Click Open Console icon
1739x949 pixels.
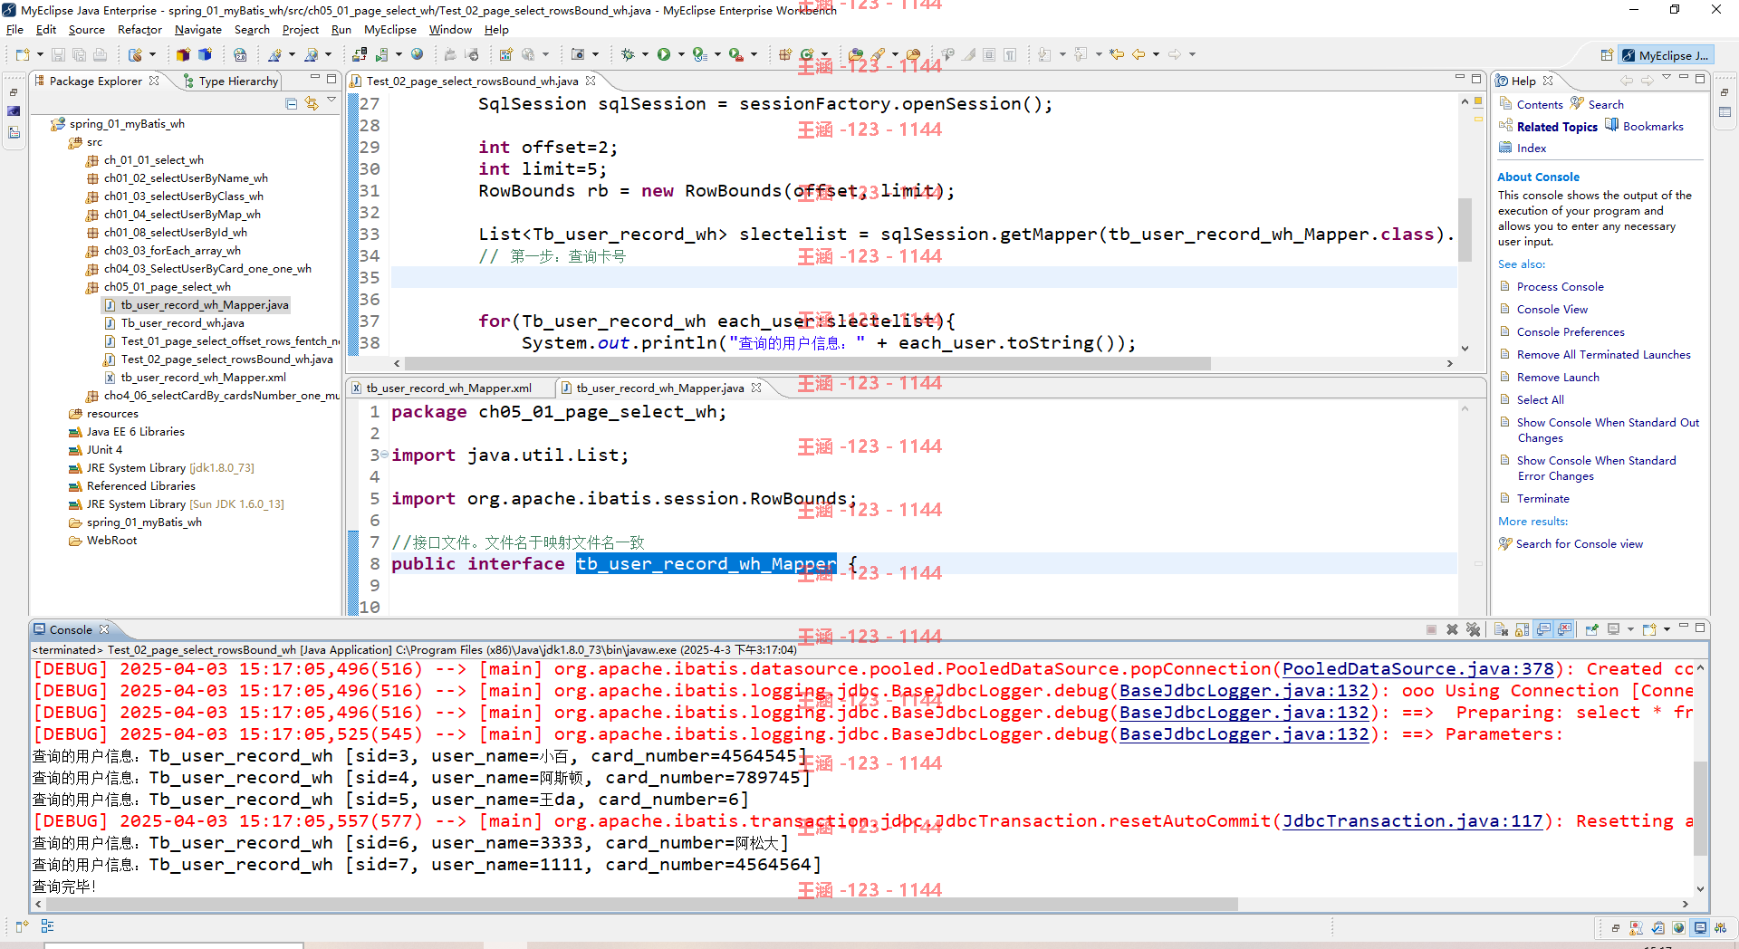pos(1648,629)
